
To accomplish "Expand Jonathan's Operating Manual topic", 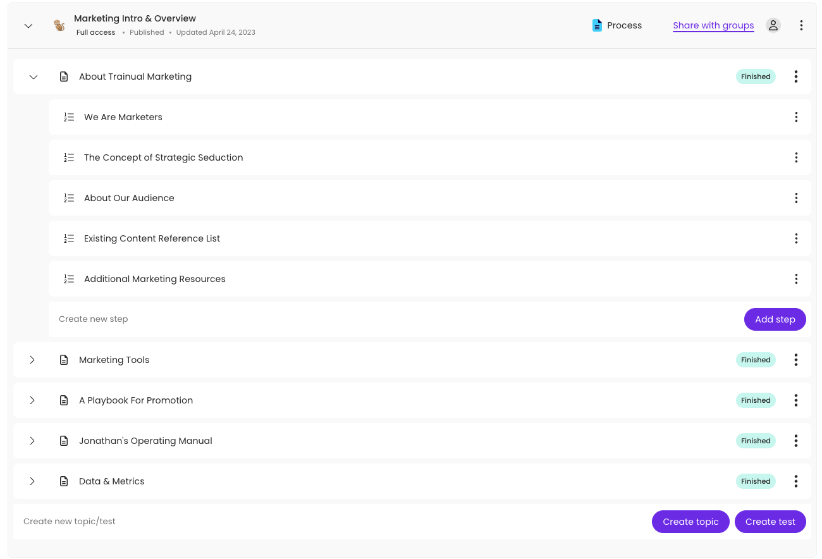I will [x=32, y=441].
